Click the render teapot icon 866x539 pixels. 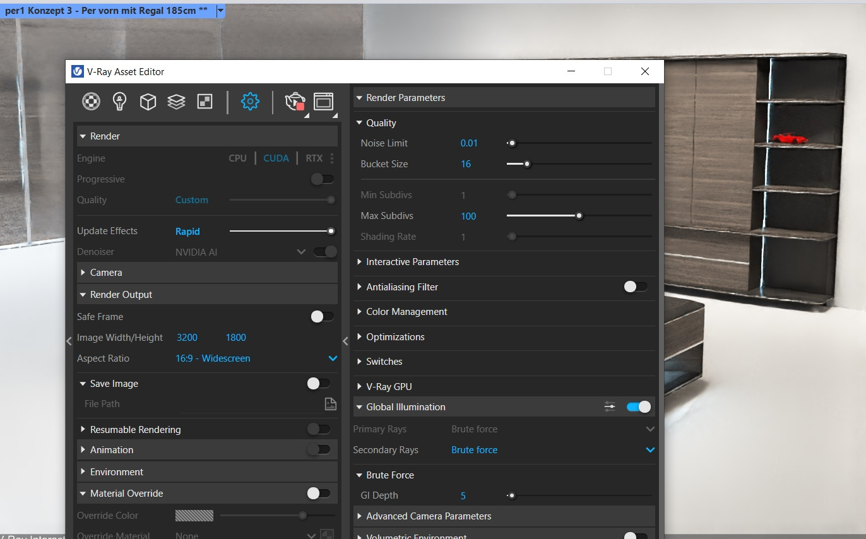click(295, 101)
